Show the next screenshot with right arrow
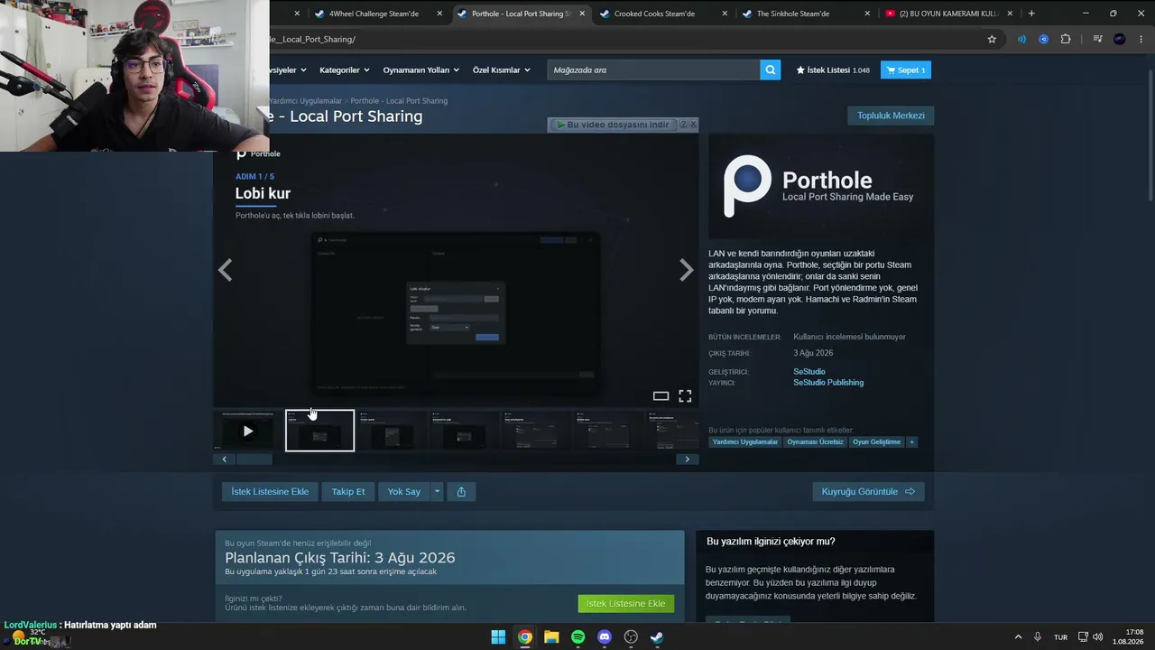1155x650 pixels. 687,270
